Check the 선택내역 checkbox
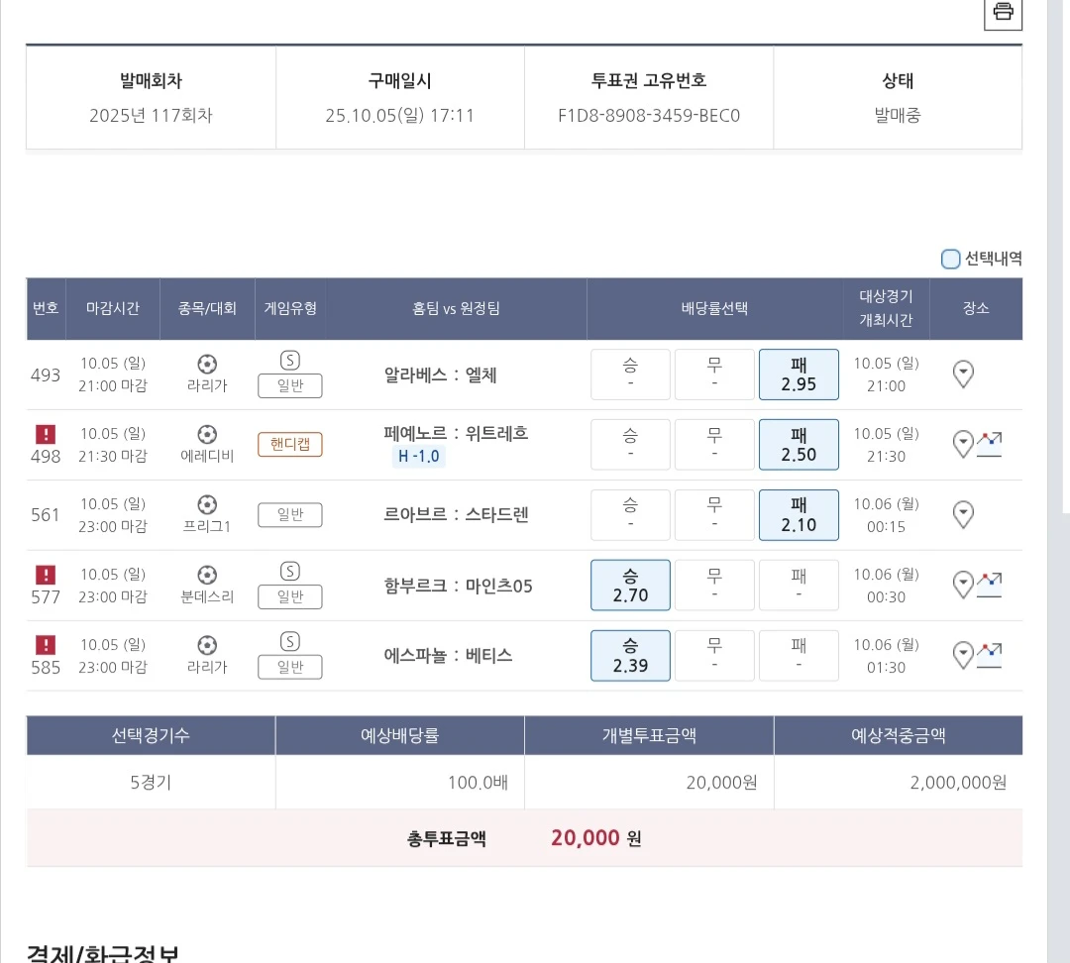 click(x=950, y=260)
